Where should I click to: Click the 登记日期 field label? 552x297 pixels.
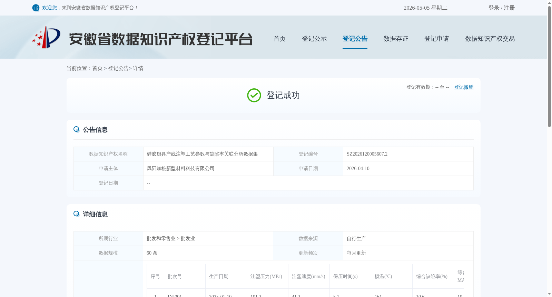[x=108, y=183]
